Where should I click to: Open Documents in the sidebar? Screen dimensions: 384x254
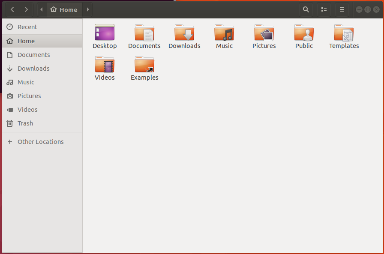[x=42, y=55]
